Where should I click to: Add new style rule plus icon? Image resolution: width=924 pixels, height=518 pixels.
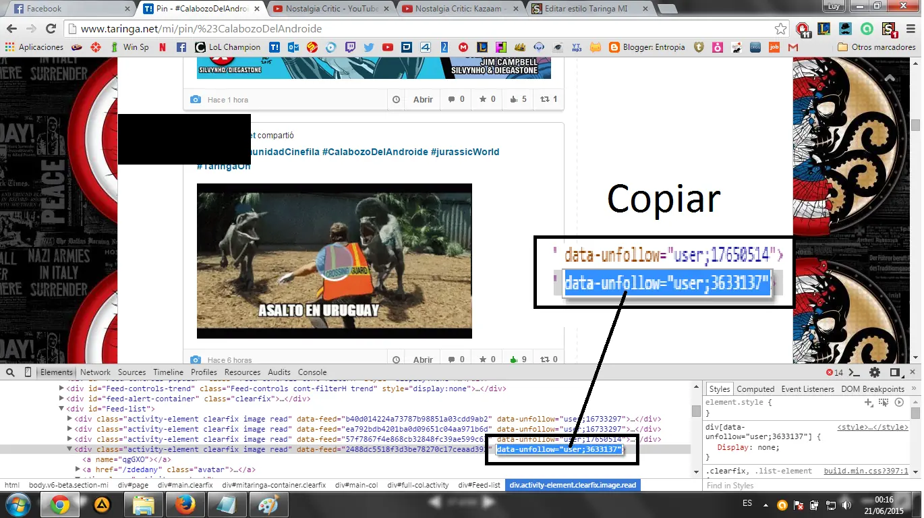[x=869, y=402]
